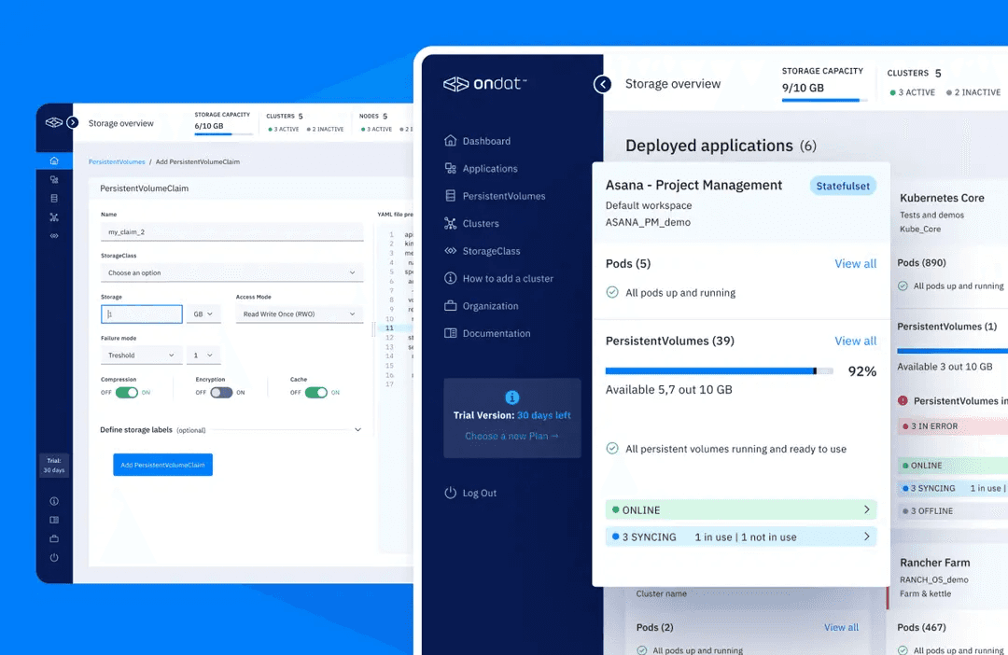Open Documentation in the Ondat sidebar
This screenshot has width=1008, height=655.
(x=497, y=333)
